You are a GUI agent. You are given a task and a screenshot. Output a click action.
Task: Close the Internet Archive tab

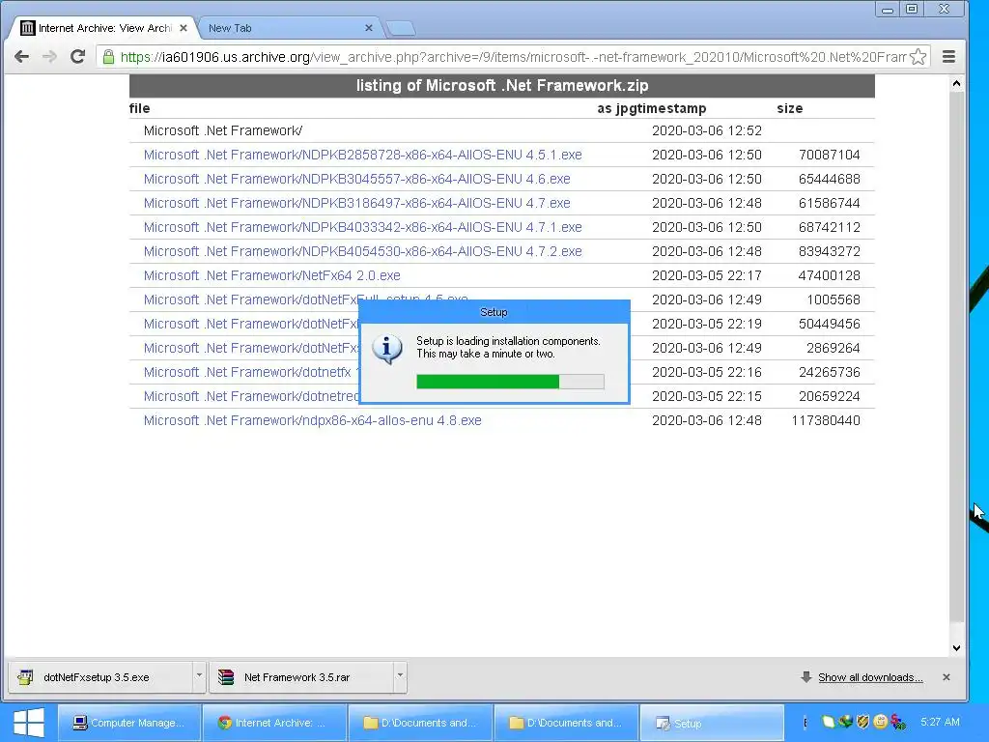tap(183, 28)
